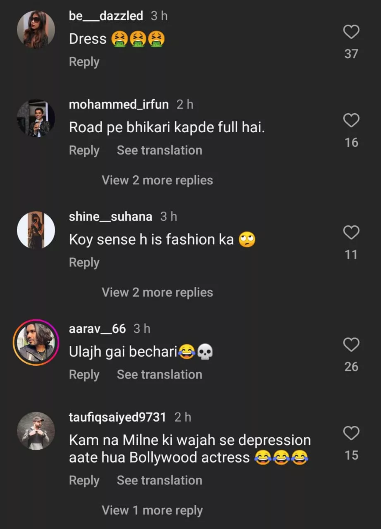The image size is (381, 529).
Task: Heart aarav__66's Ulajh gai bechari comment
Action: pos(351,345)
